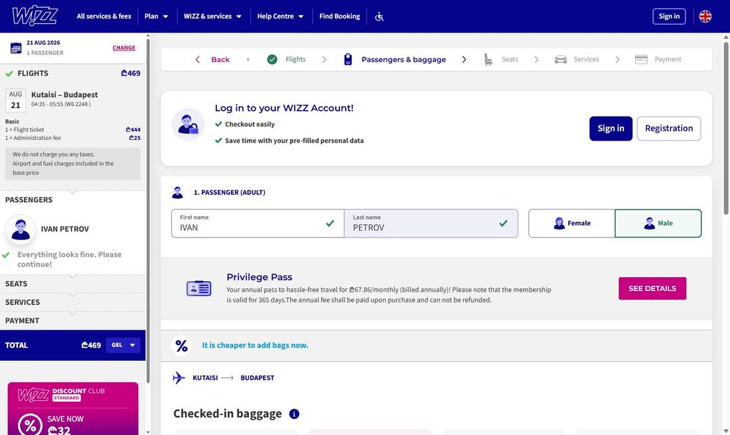Screen dimensions: 730x435
Task: Click the Seats step seat icon
Action: coord(488,60)
